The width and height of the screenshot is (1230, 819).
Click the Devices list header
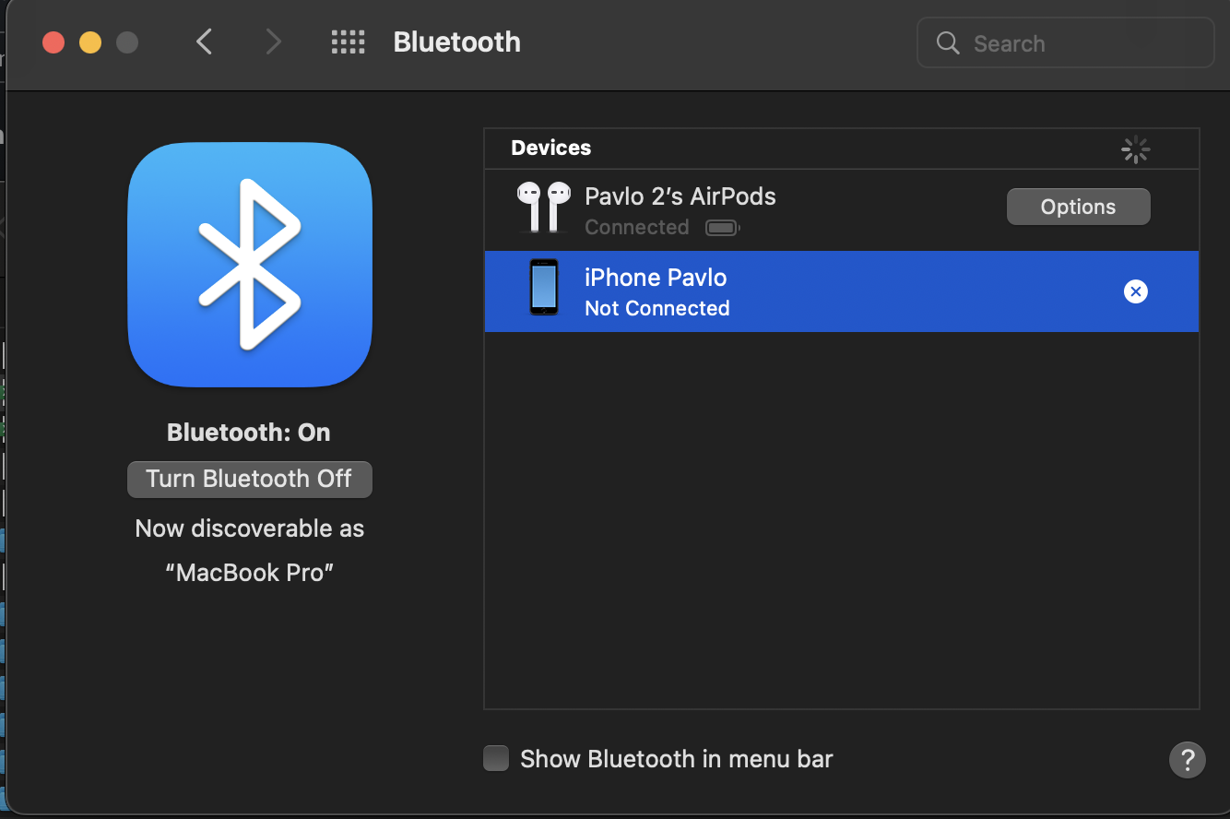[551, 148]
